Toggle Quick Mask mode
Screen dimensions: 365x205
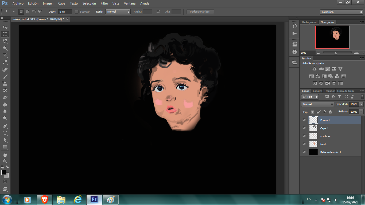pos(5,182)
